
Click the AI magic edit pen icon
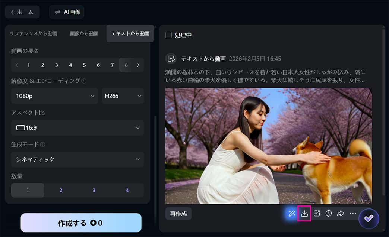(x=292, y=213)
